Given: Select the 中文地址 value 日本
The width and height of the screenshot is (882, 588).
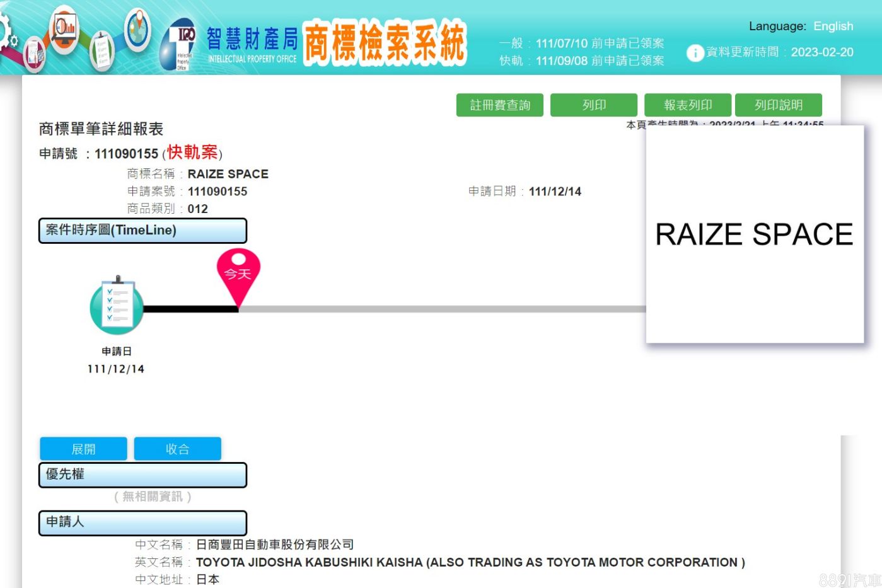Looking at the screenshot, I should point(207,580).
